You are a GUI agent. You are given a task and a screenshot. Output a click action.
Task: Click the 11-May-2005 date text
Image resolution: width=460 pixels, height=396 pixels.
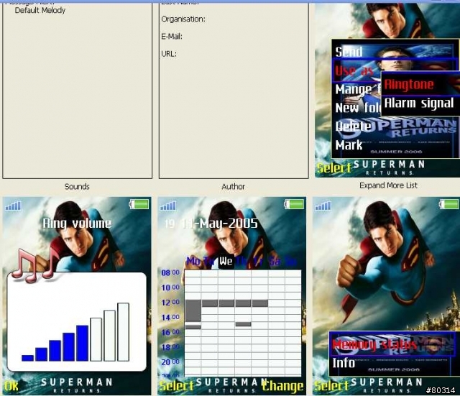tap(219, 224)
